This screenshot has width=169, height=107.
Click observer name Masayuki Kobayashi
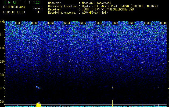click(96, 3)
